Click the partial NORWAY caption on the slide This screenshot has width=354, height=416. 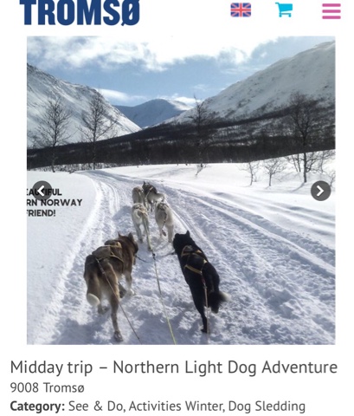click(55, 203)
